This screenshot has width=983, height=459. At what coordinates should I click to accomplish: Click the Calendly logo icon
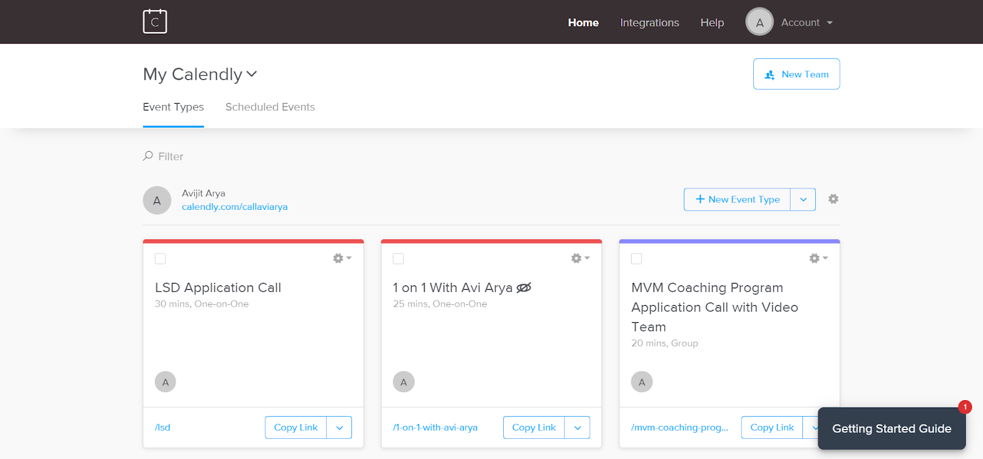coord(155,21)
